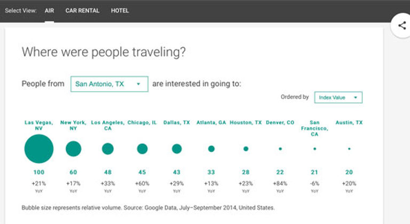Viewport: 410px width, 224px height.
Task: Click the San Francisco, CA label
Action: pos(314,128)
